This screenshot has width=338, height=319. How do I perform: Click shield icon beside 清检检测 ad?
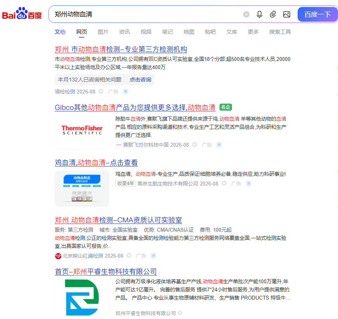(x=125, y=92)
